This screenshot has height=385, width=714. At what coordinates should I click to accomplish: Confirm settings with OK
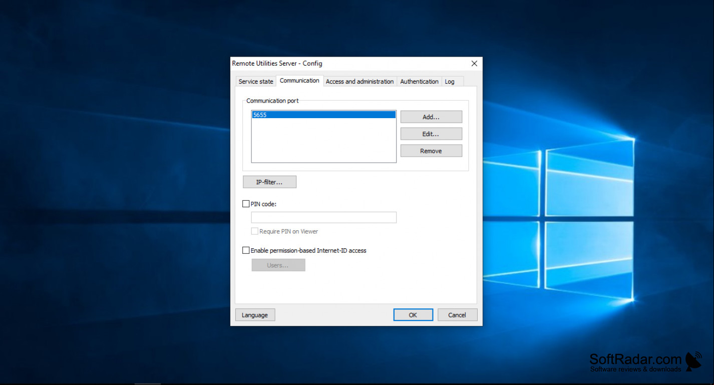pos(413,315)
